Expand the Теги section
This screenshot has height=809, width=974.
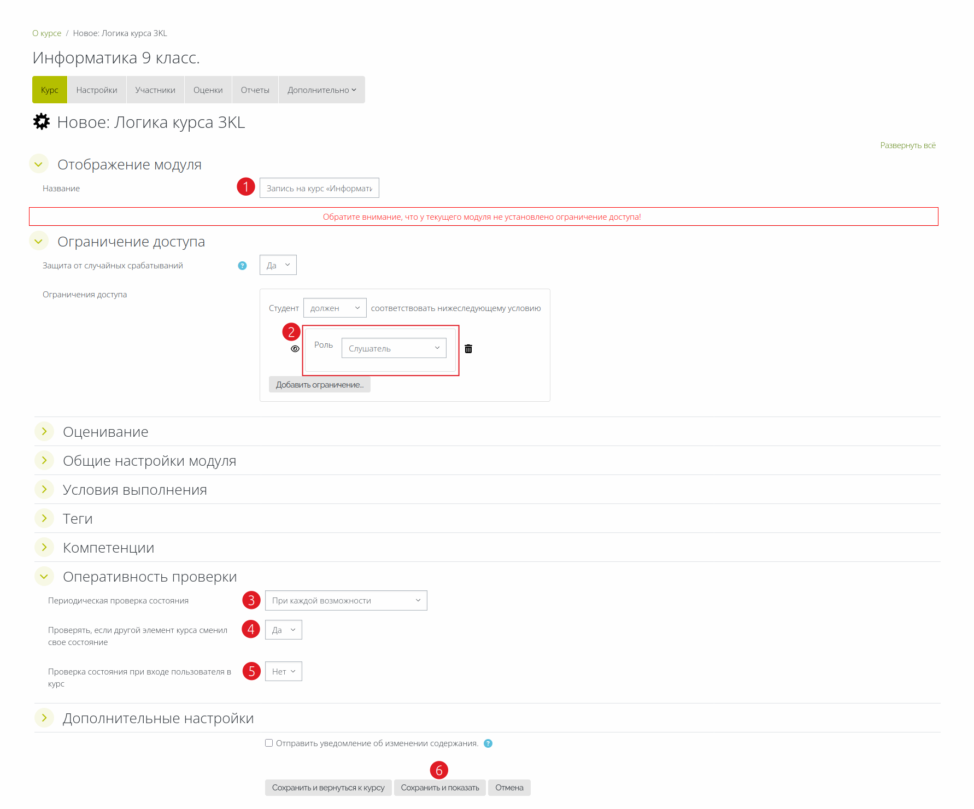(x=44, y=518)
